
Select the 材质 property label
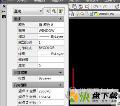(22, 78)
